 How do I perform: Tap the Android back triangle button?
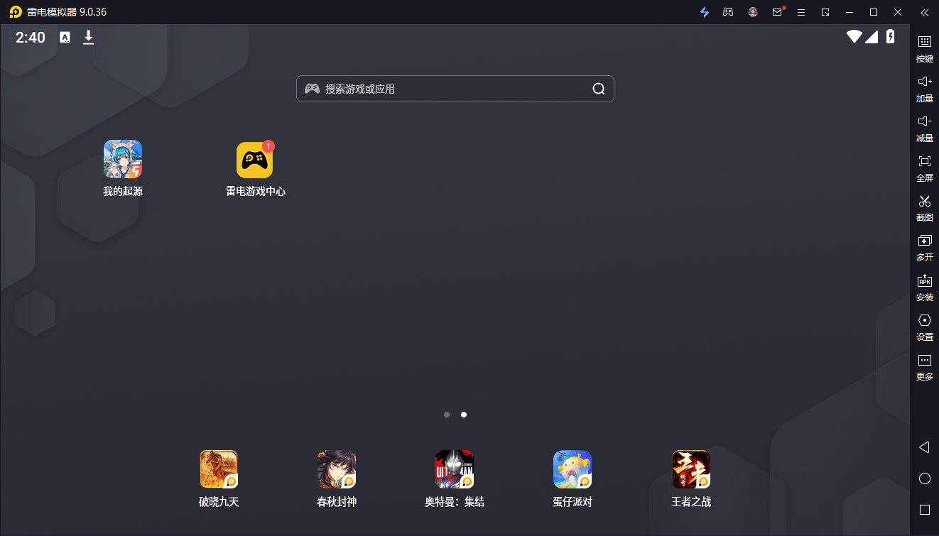925,447
